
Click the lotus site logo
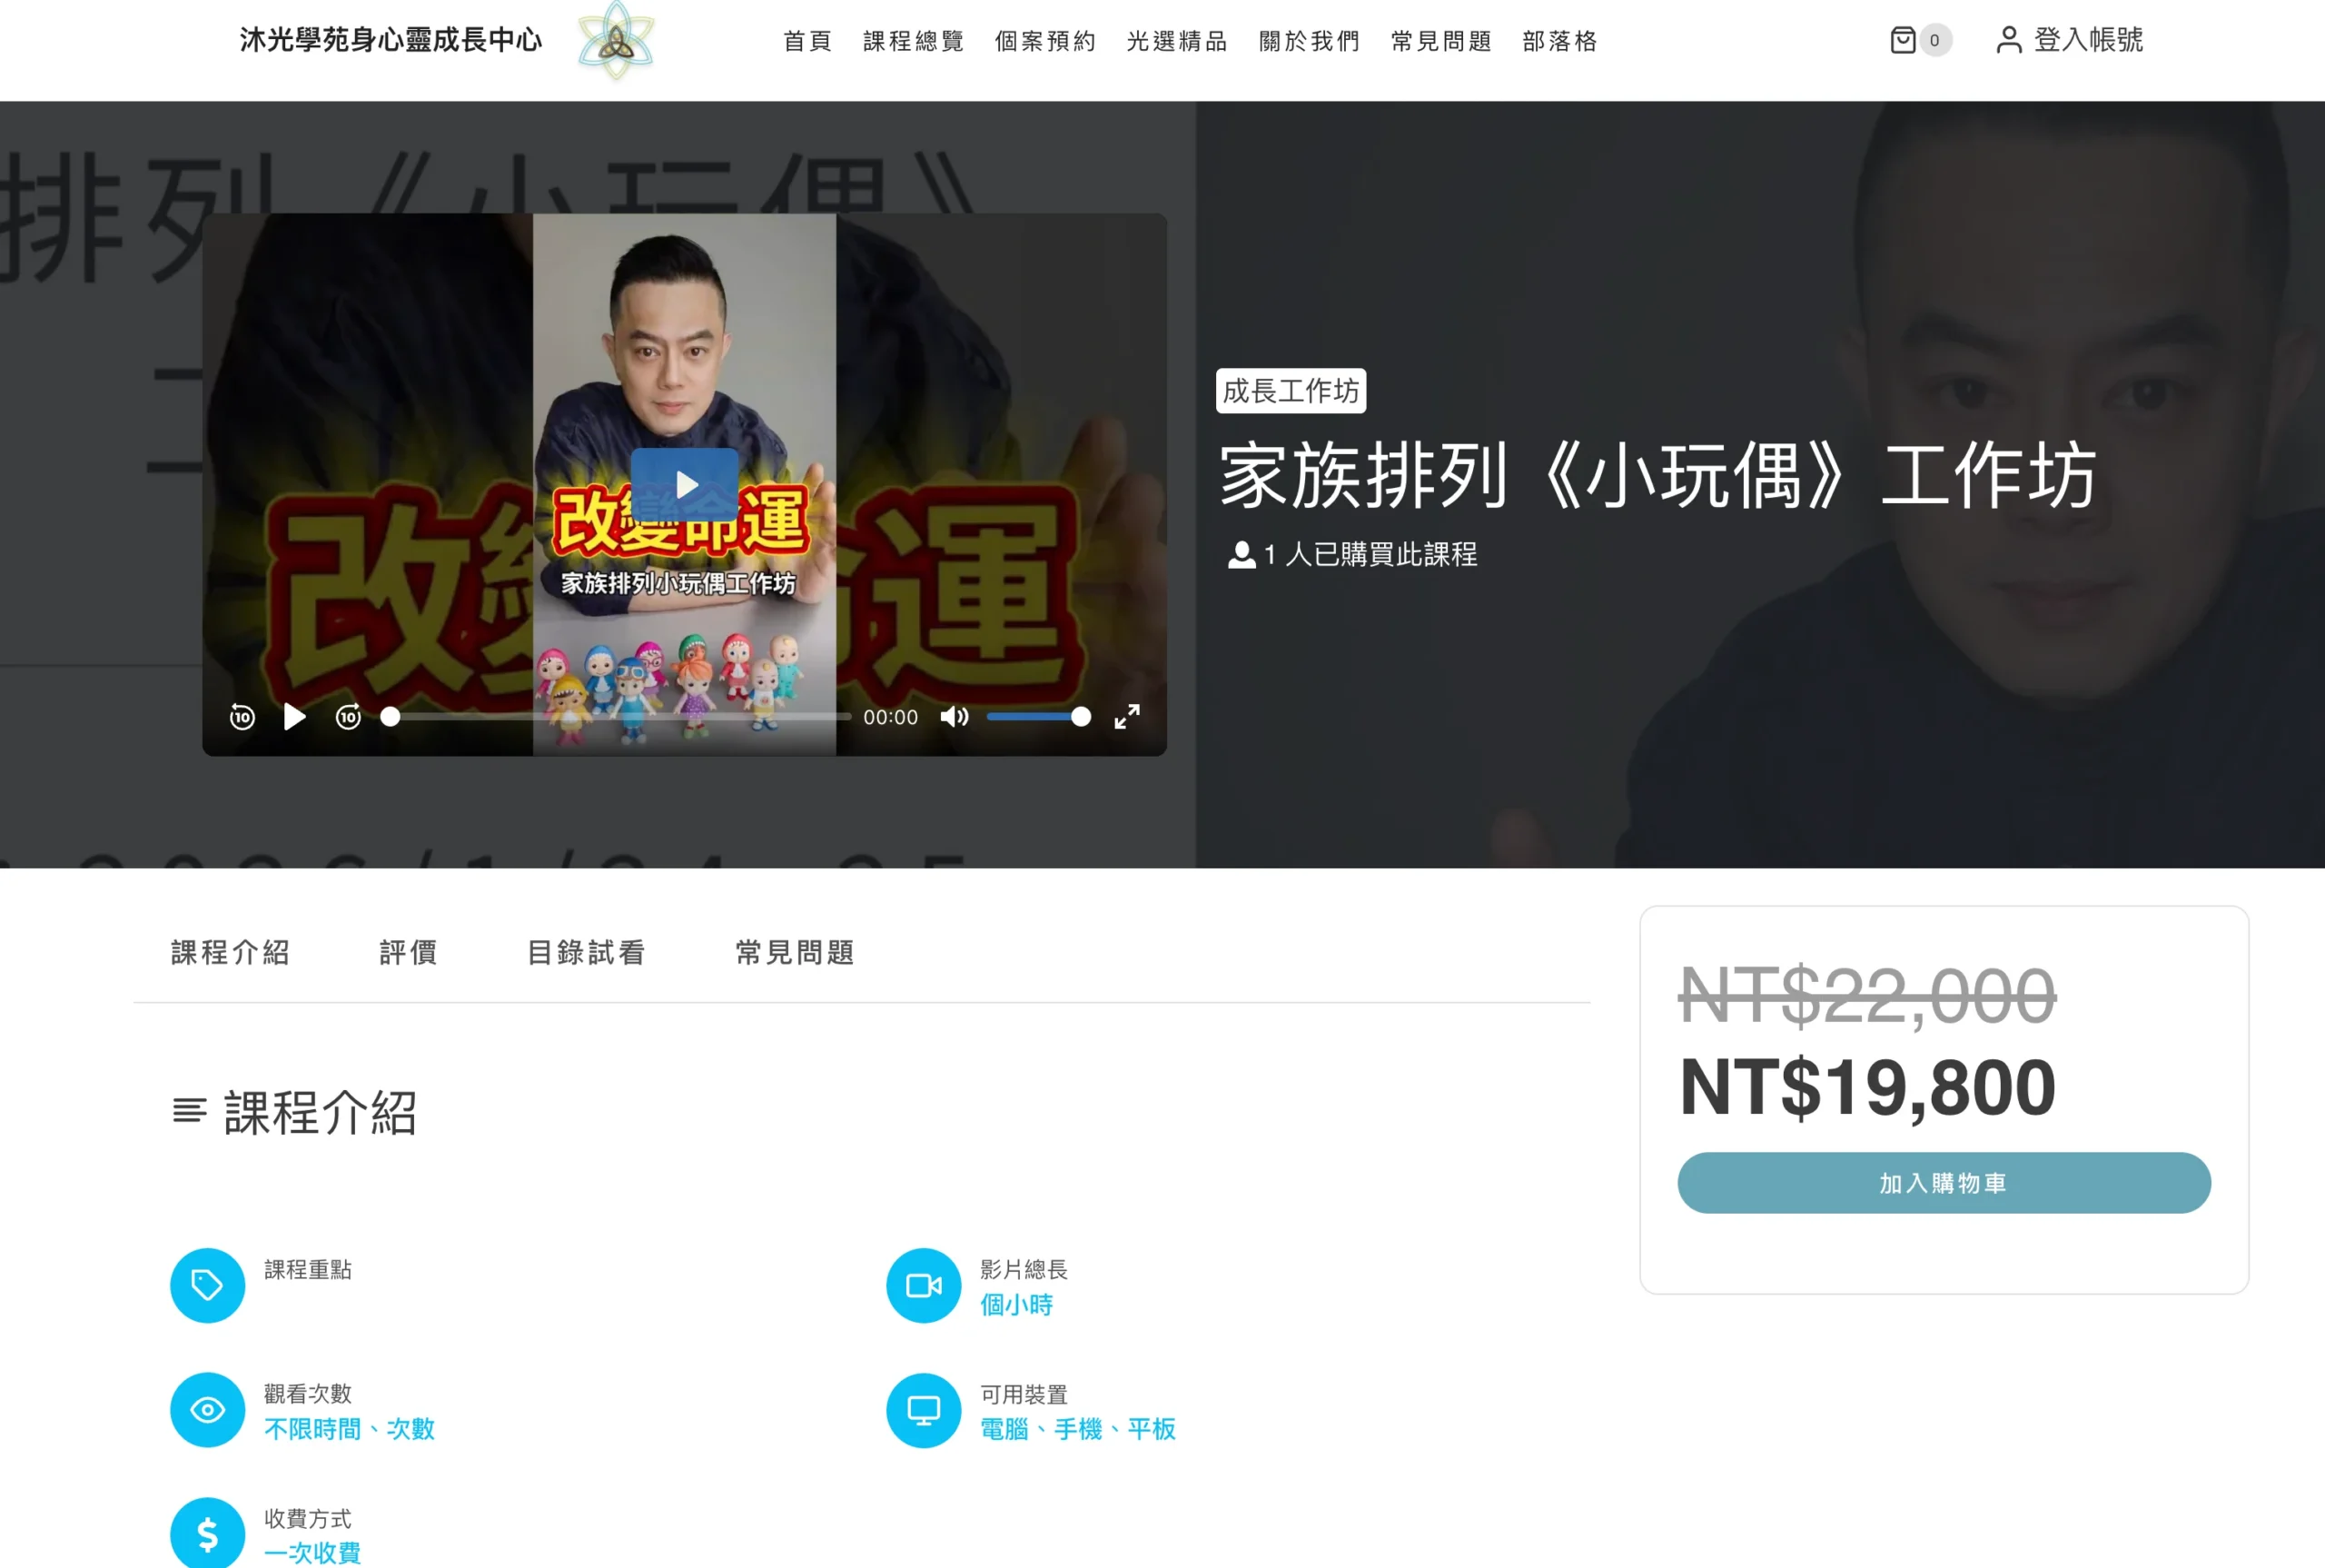pos(616,41)
